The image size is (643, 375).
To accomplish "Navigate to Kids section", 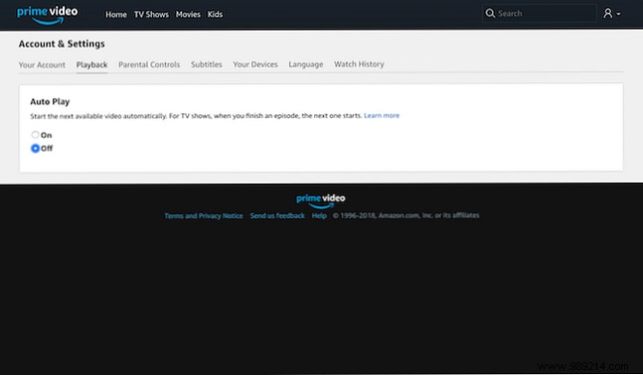I will click(x=215, y=14).
